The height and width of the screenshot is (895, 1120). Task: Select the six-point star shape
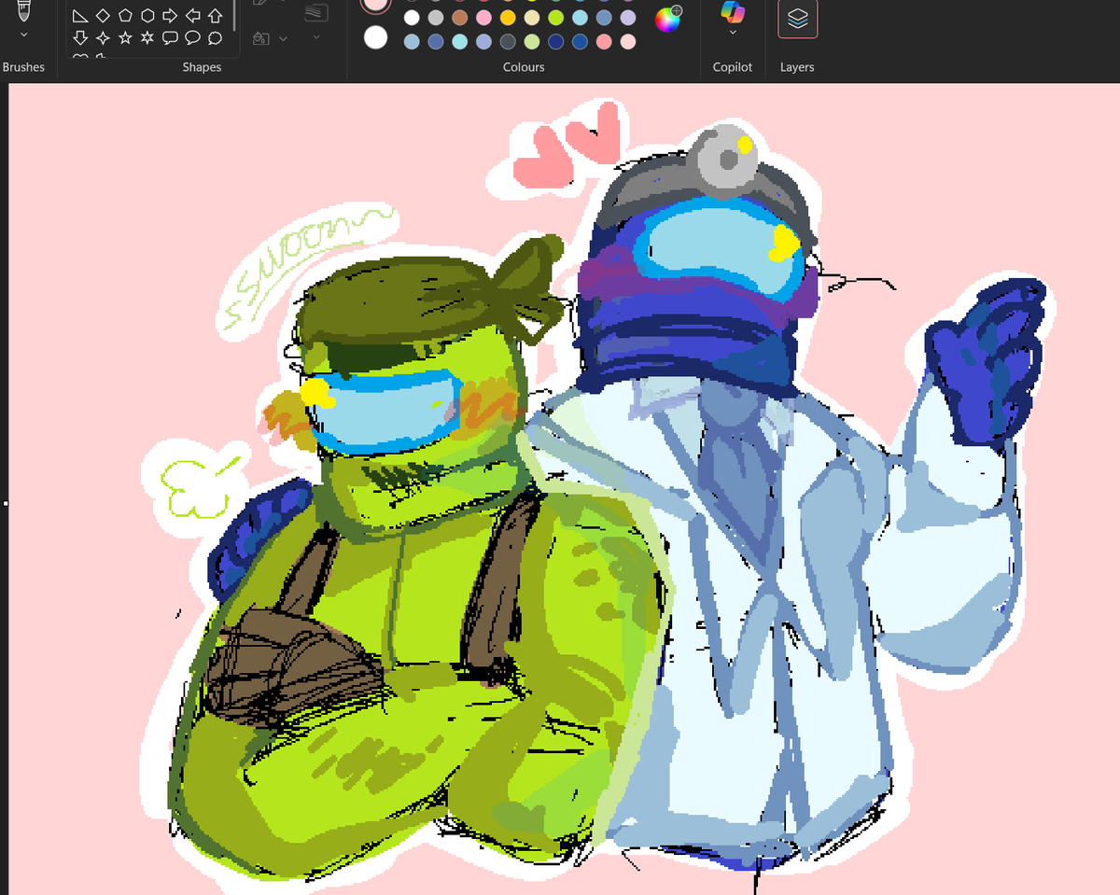click(147, 38)
